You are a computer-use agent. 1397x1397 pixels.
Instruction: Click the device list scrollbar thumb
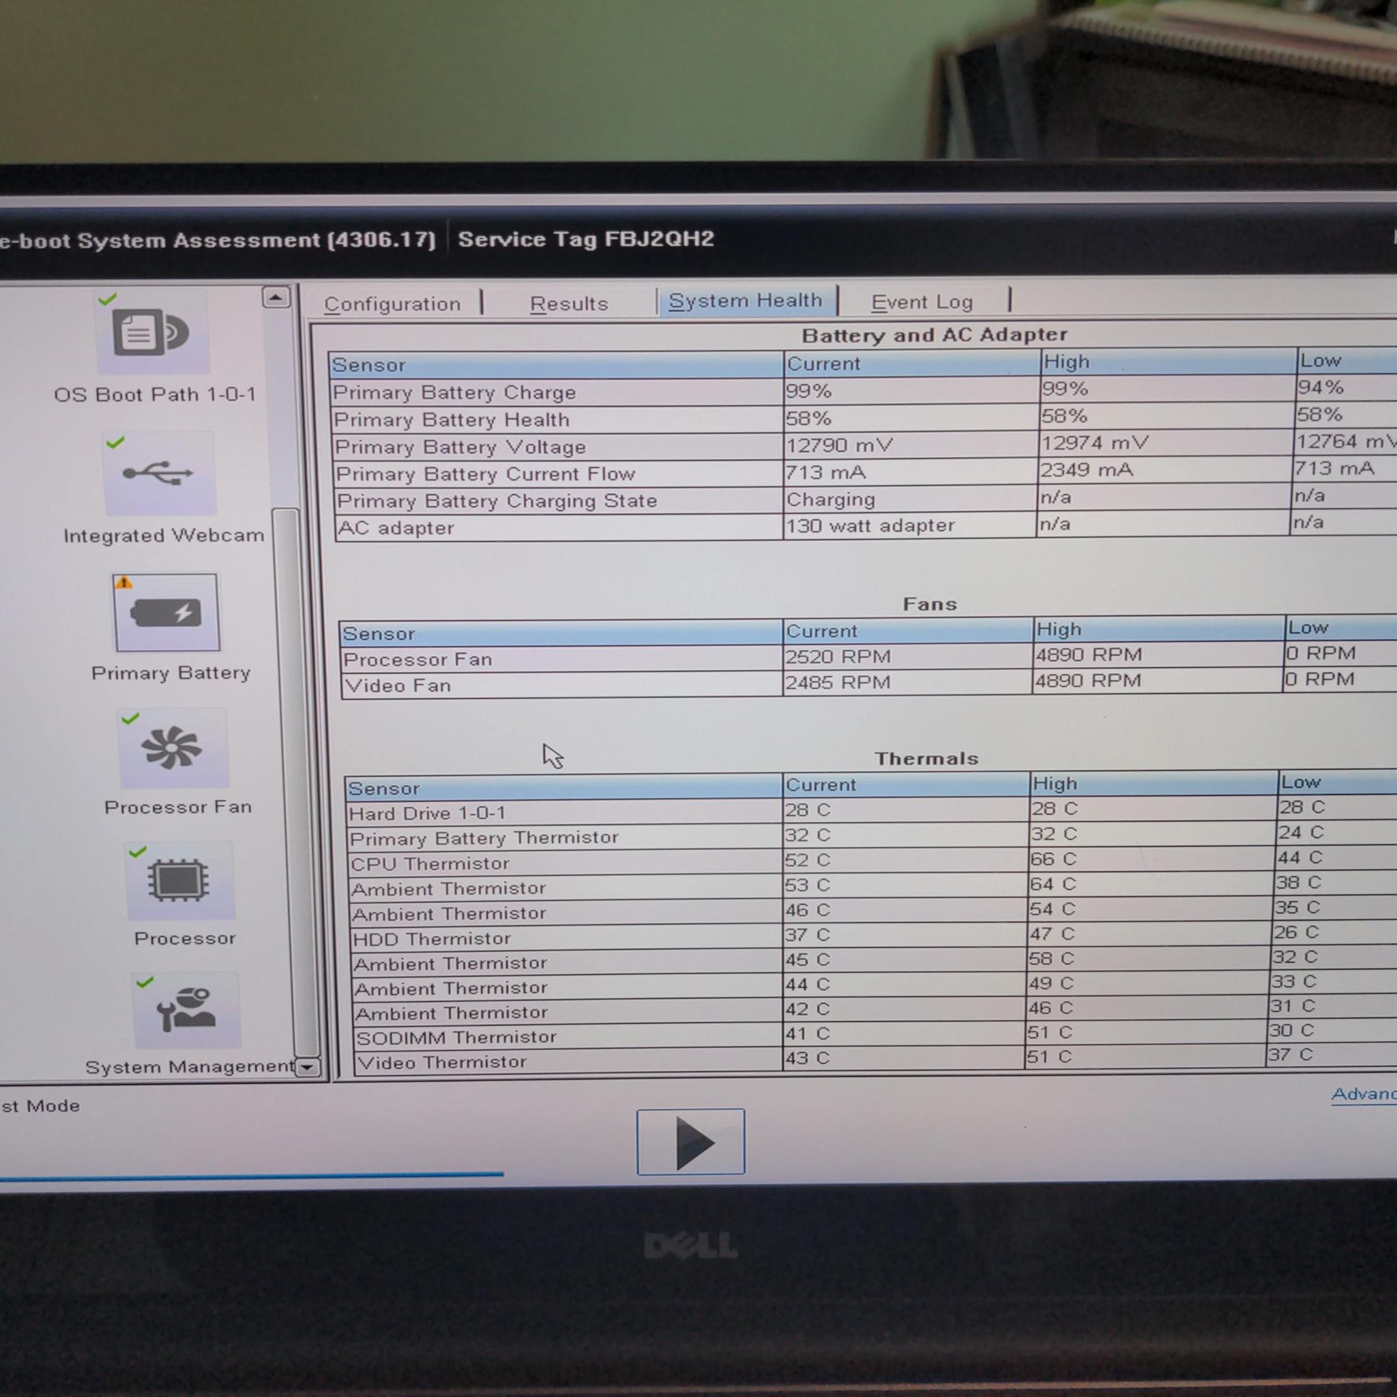pos(297,781)
